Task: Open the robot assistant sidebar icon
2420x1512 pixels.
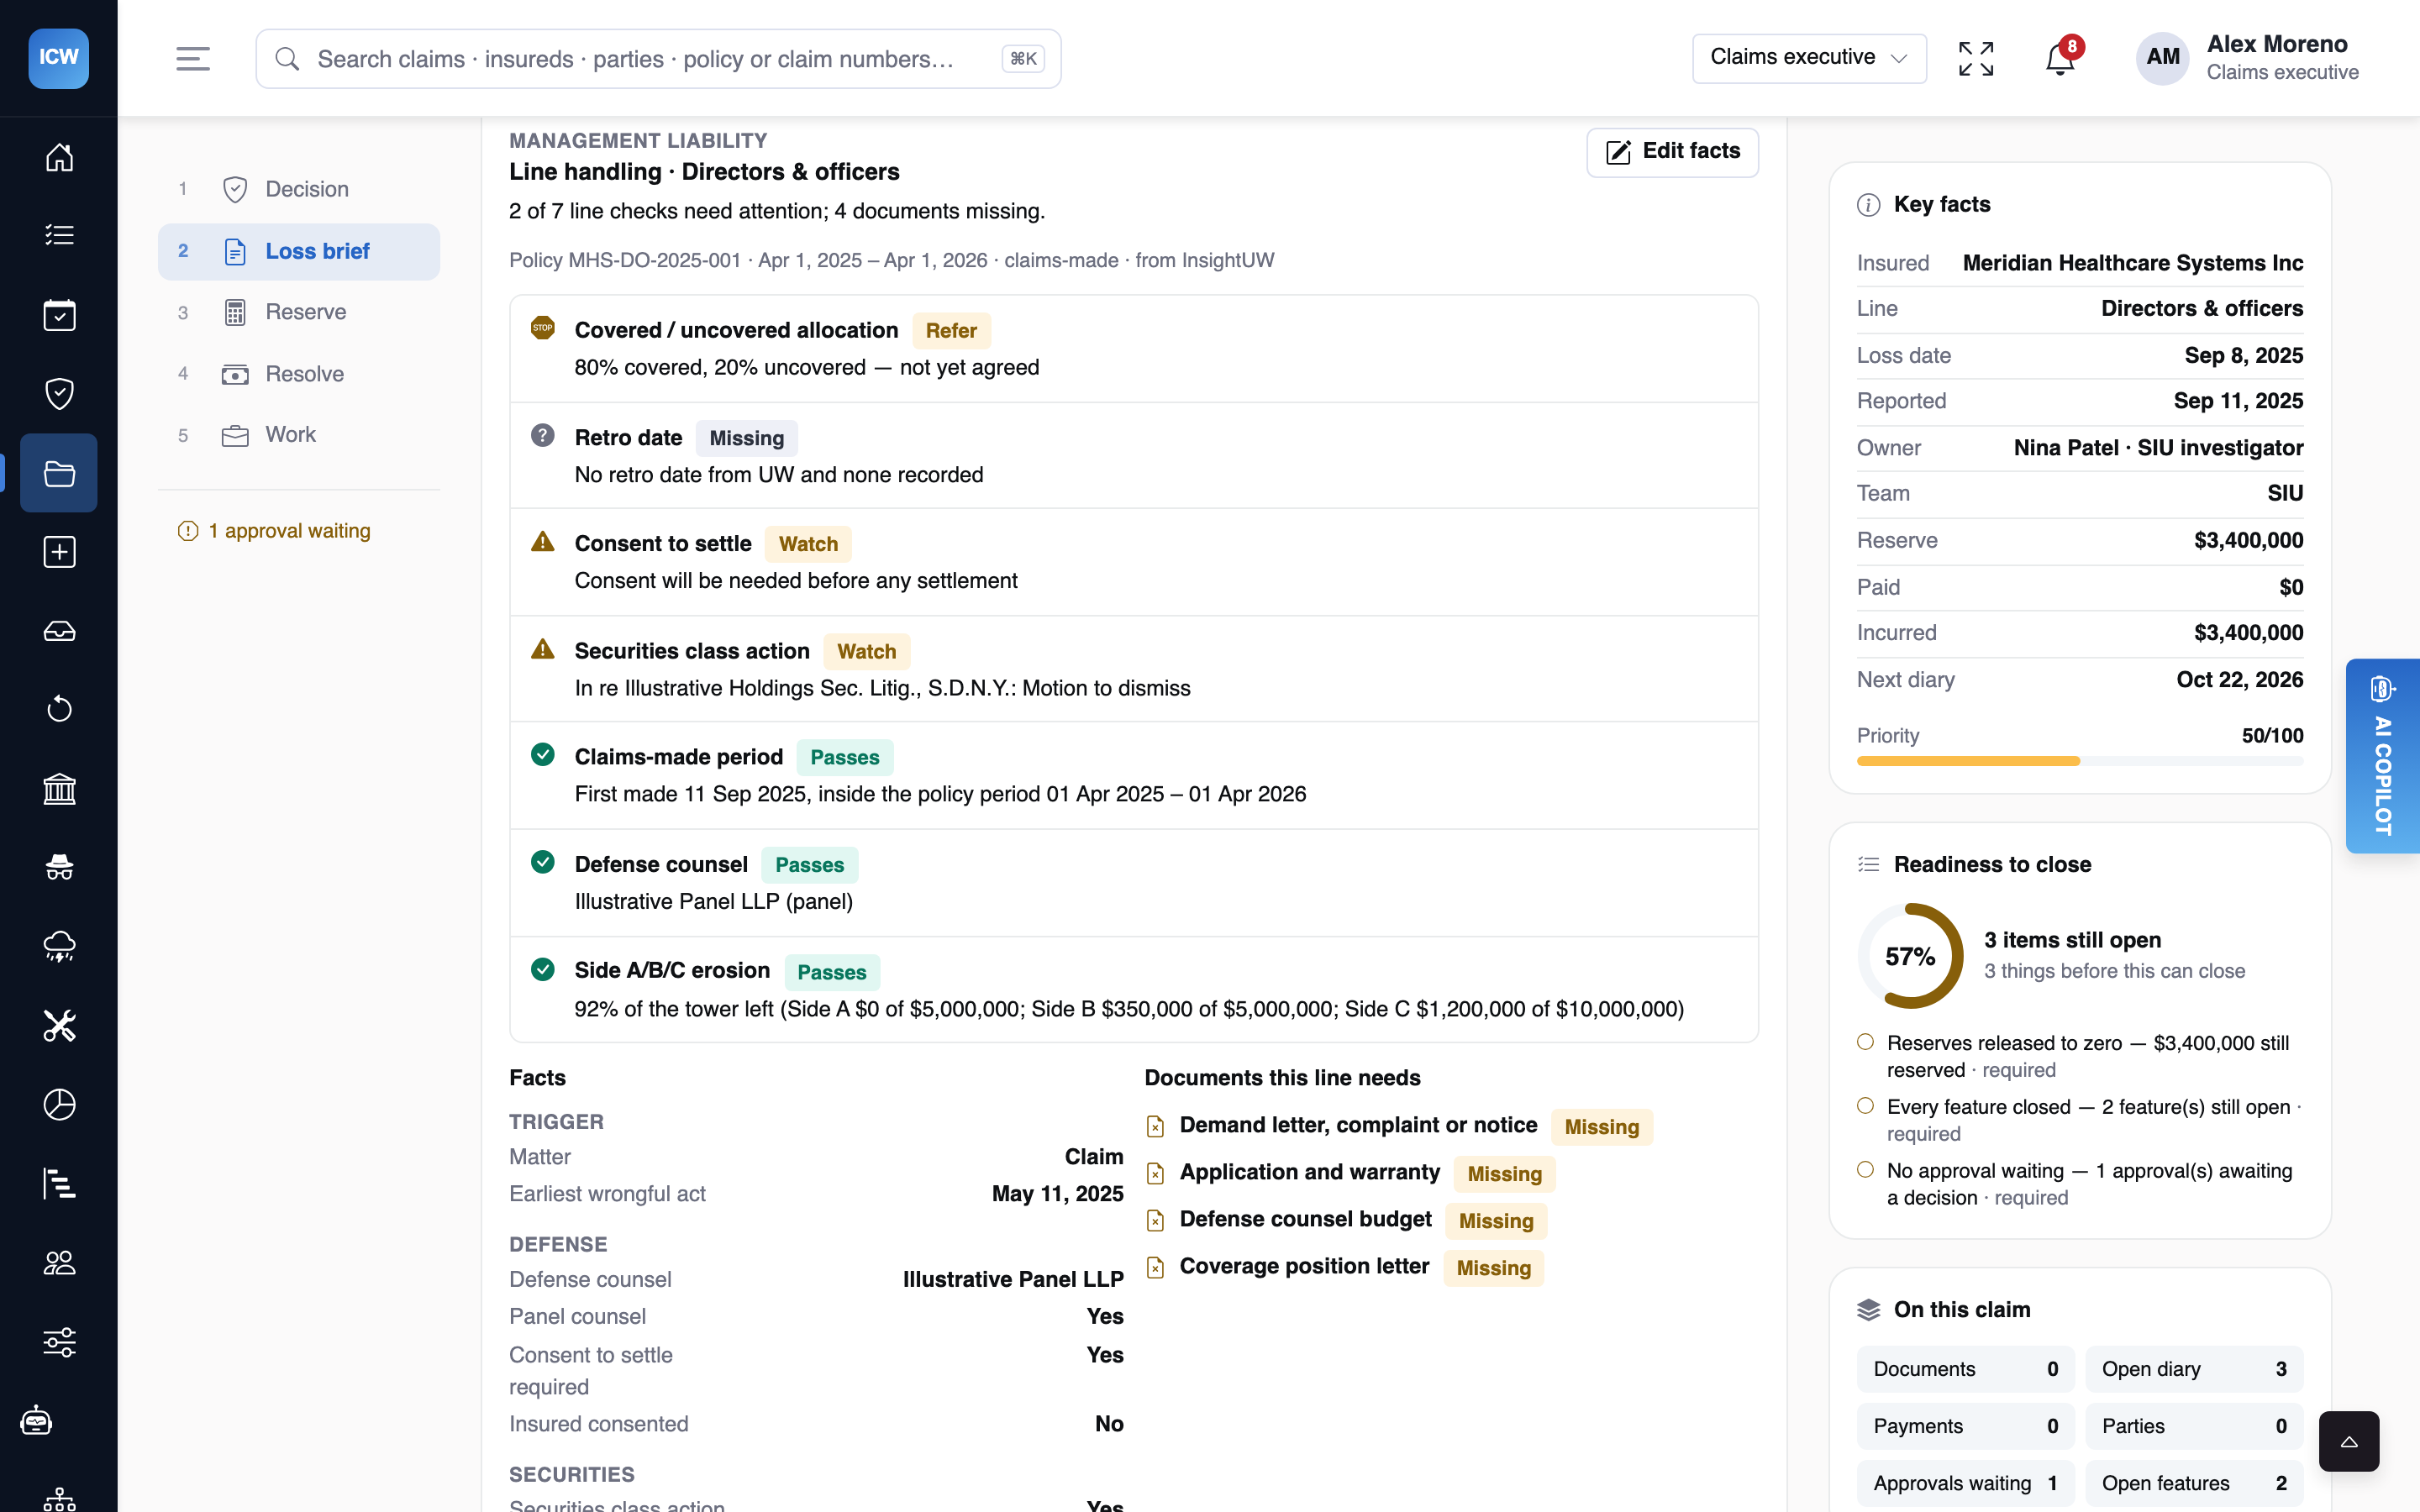Action: point(37,1420)
